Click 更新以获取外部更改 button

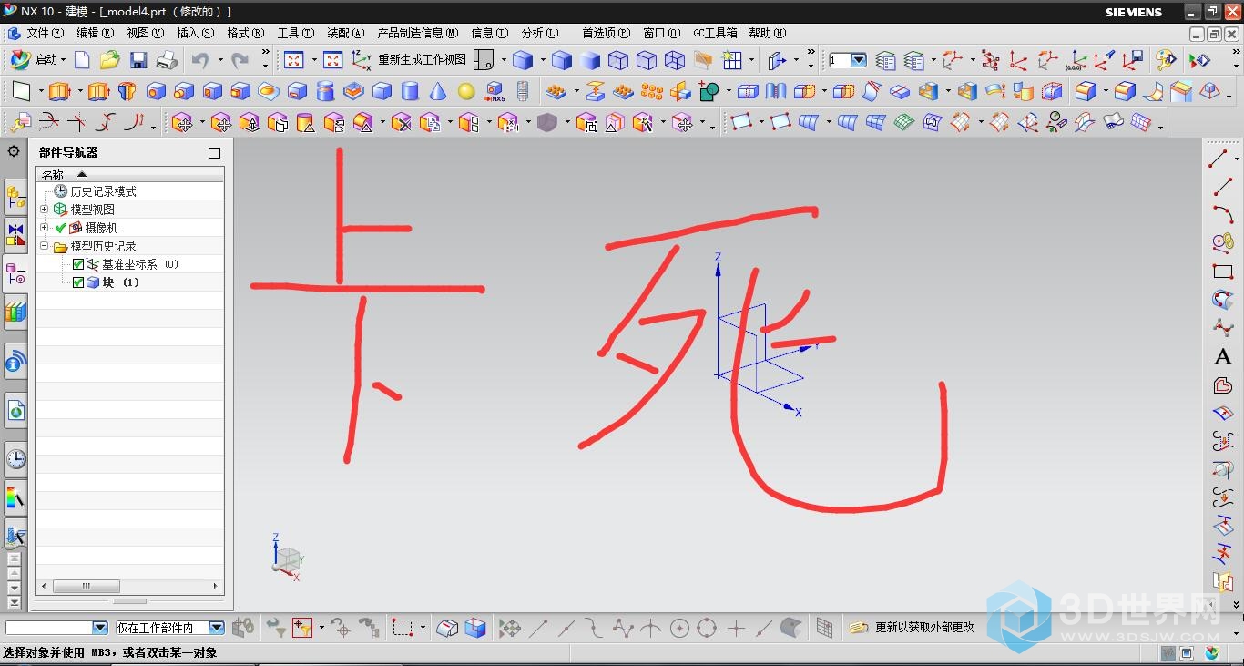pos(913,628)
